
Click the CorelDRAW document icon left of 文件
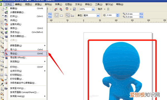pyautogui.click(x=1, y=4)
